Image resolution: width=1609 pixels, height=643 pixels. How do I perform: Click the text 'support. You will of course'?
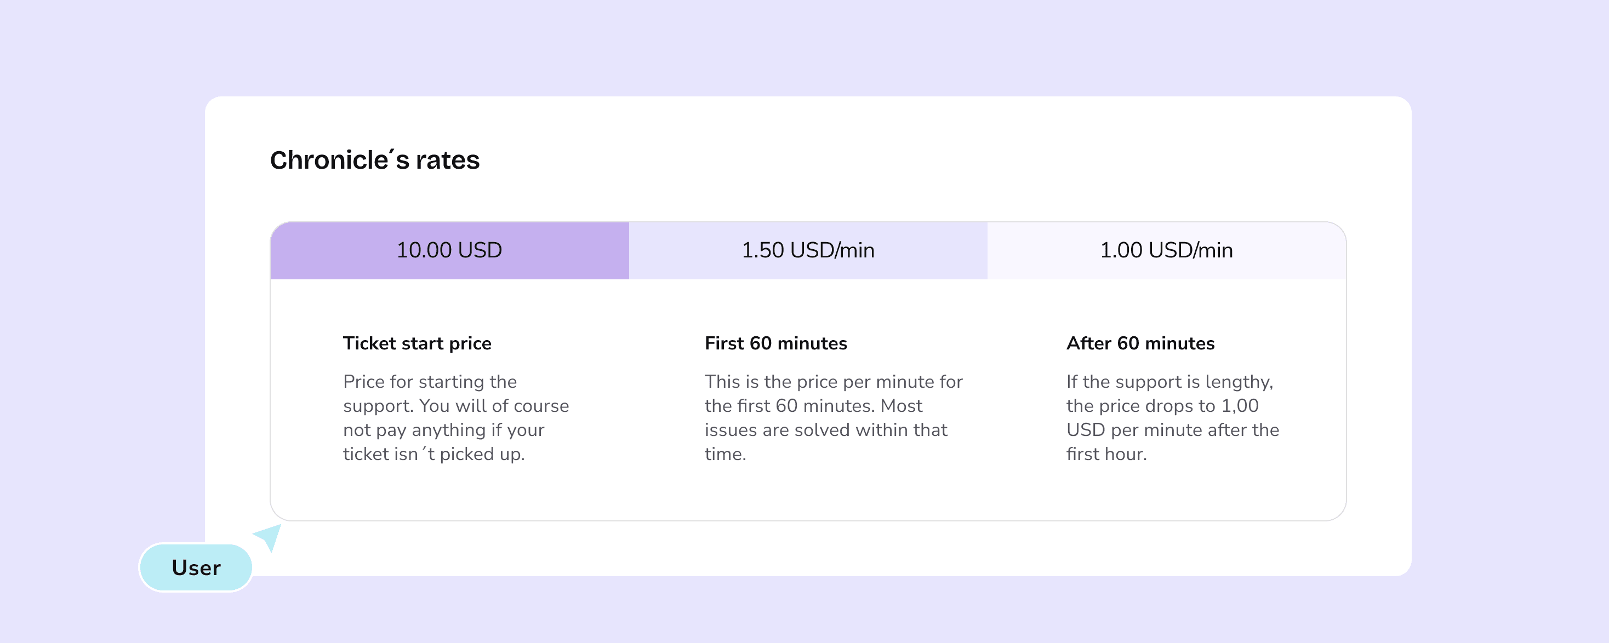[456, 406]
